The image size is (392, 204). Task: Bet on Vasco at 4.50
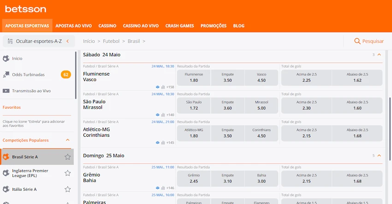point(261,78)
